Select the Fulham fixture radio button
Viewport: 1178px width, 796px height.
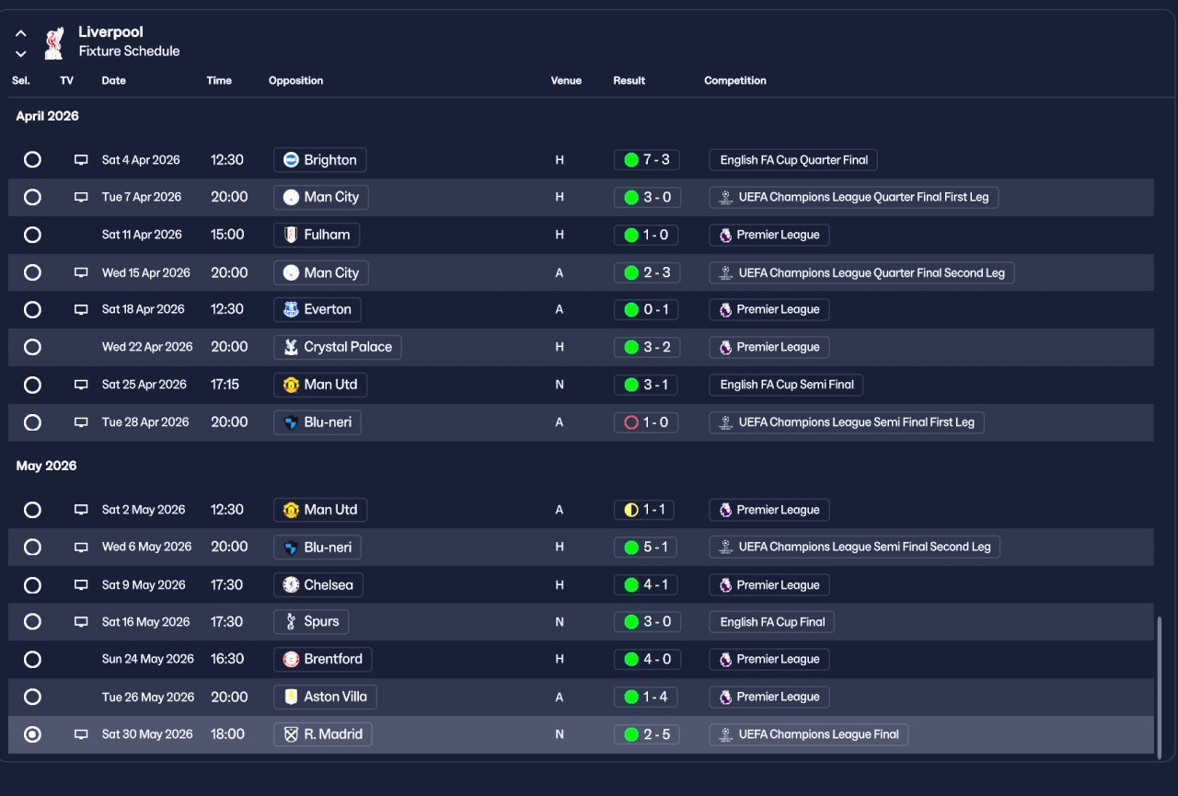tap(32, 235)
